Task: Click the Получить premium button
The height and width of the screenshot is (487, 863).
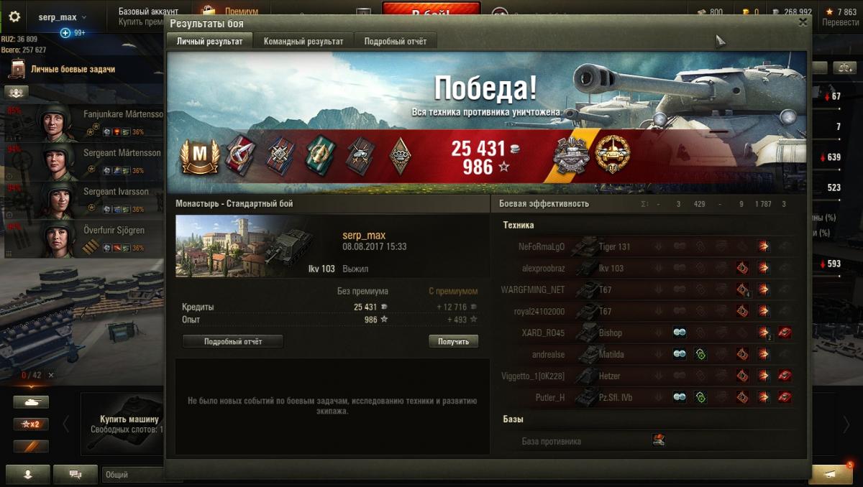Action: pos(453,341)
